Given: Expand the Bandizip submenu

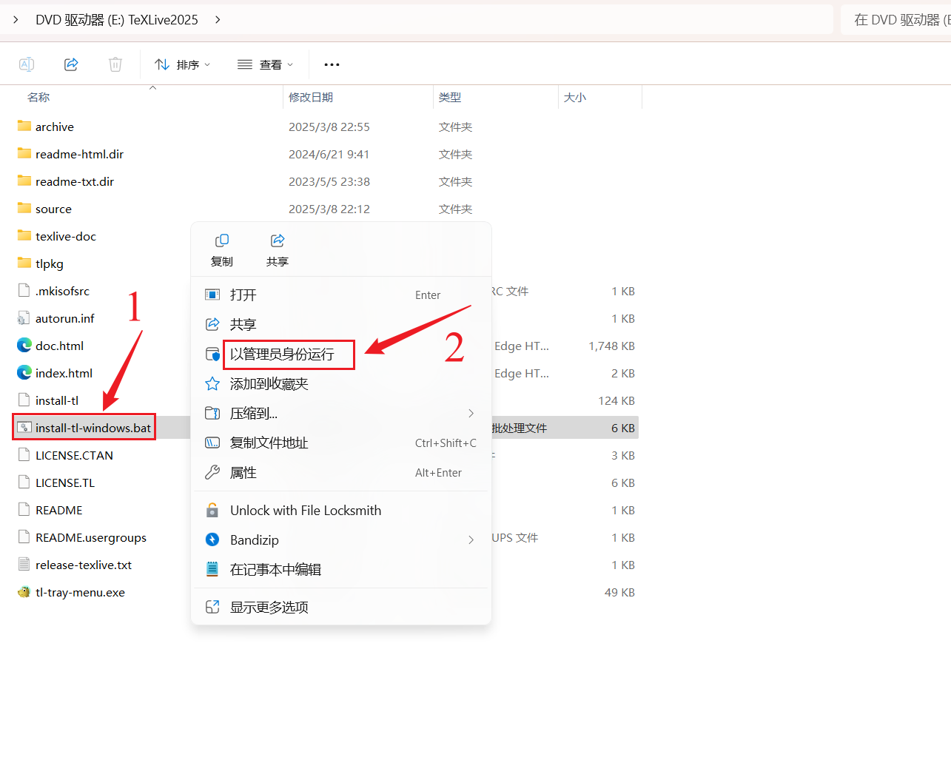Looking at the screenshot, I should click(341, 539).
